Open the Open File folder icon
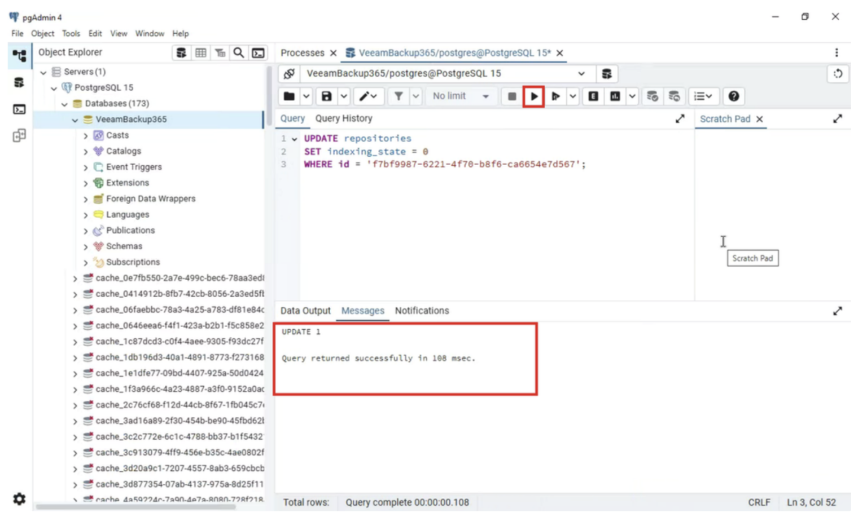 click(289, 96)
